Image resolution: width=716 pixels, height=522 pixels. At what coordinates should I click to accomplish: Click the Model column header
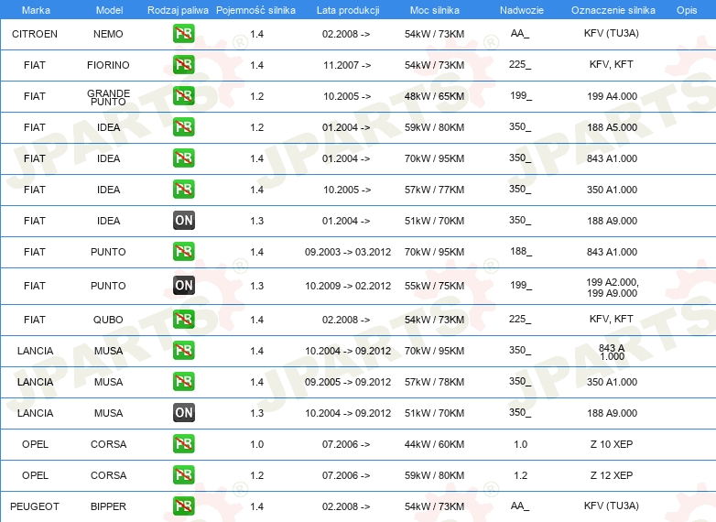[109, 10]
